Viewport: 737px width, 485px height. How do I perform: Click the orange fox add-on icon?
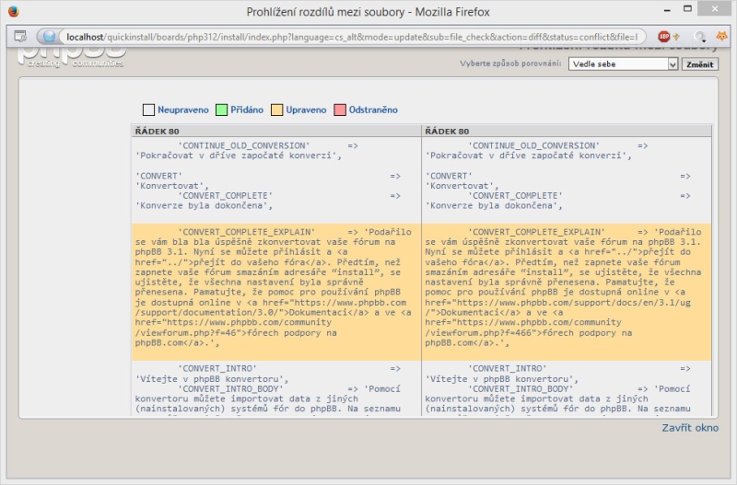pos(721,36)
